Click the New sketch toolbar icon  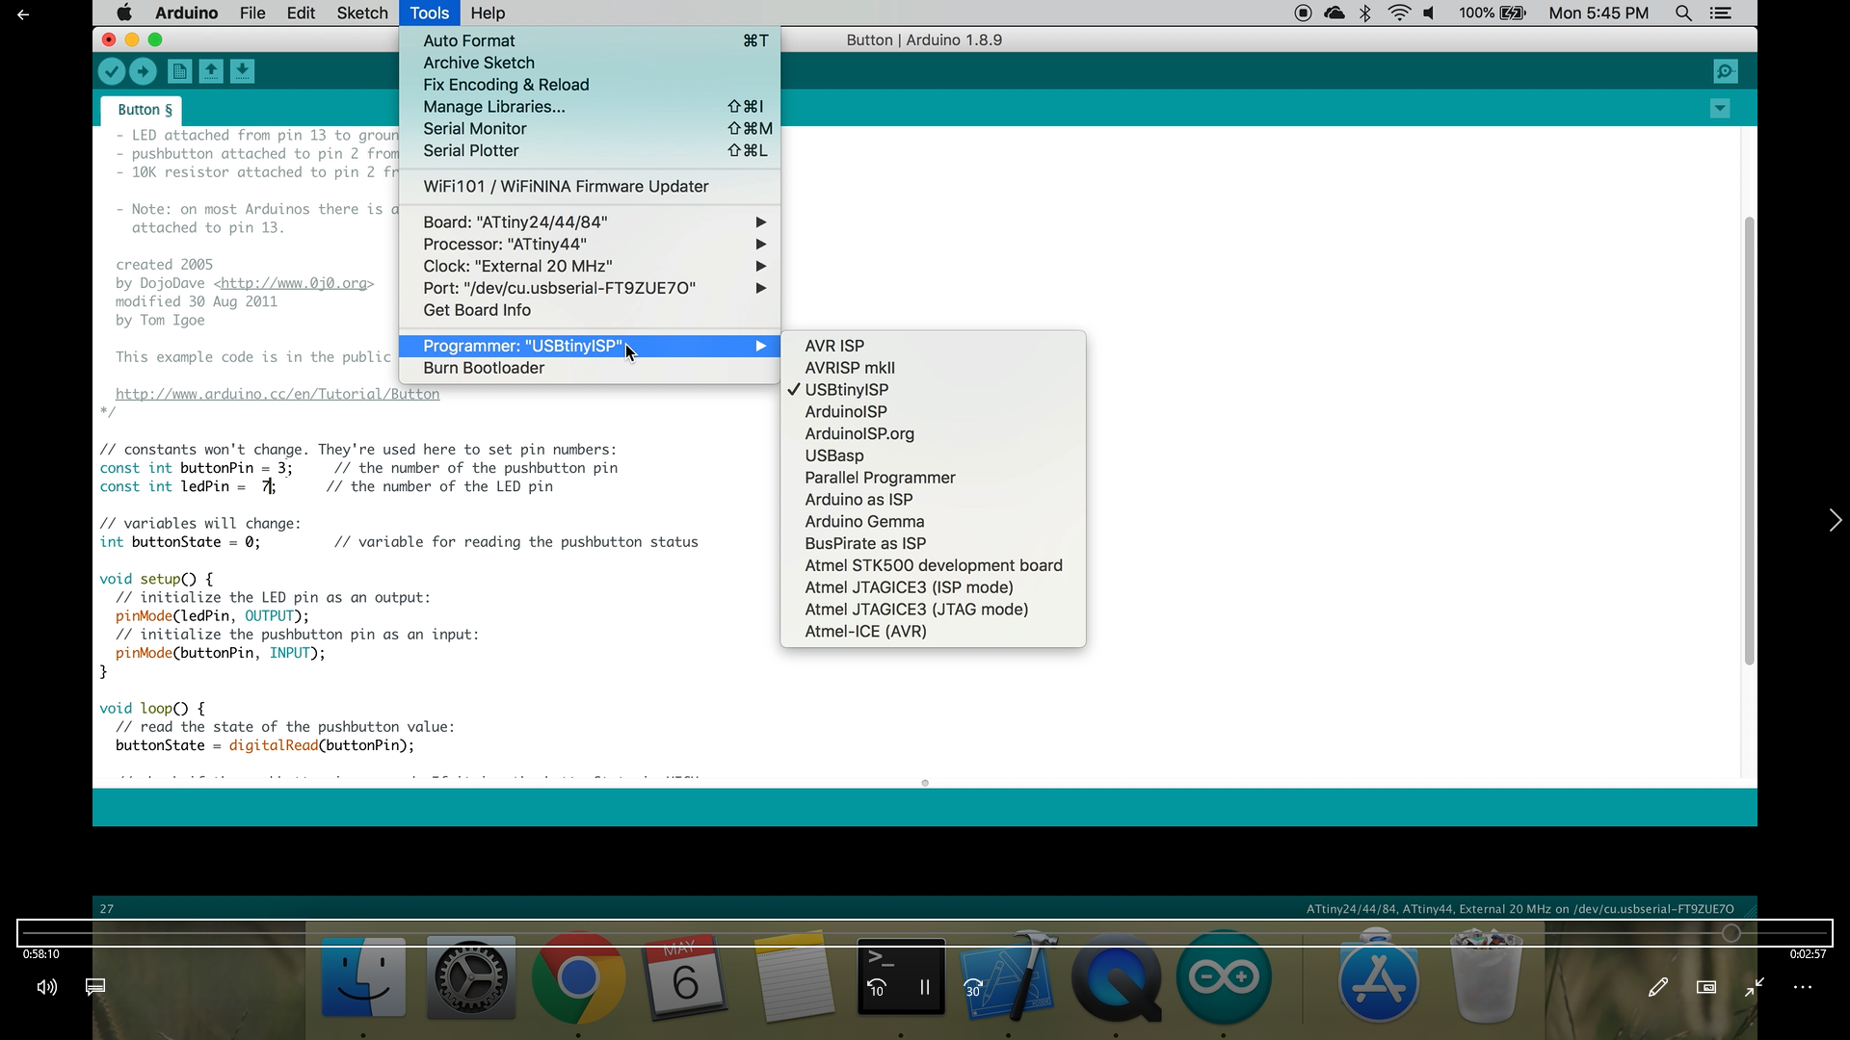point(179,71)
